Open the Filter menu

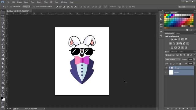click(46, 2)
